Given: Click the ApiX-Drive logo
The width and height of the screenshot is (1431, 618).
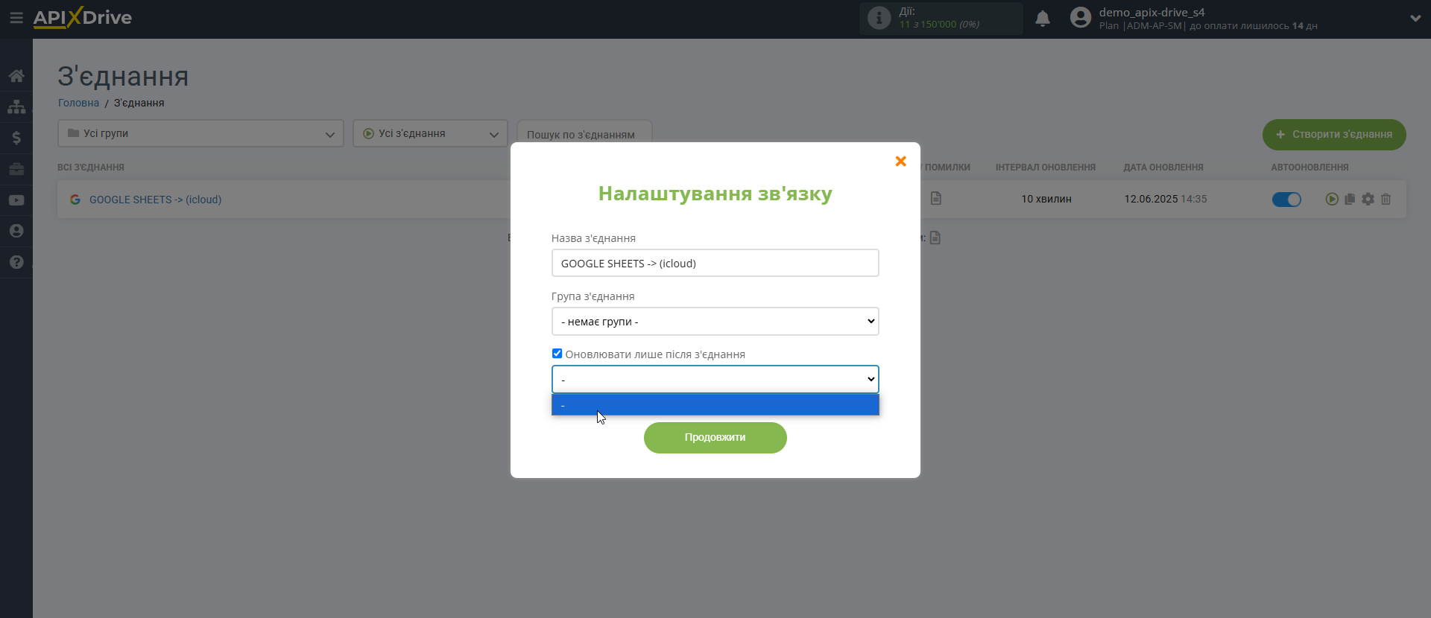Looking at the screenshot, I should coord(82,18).
